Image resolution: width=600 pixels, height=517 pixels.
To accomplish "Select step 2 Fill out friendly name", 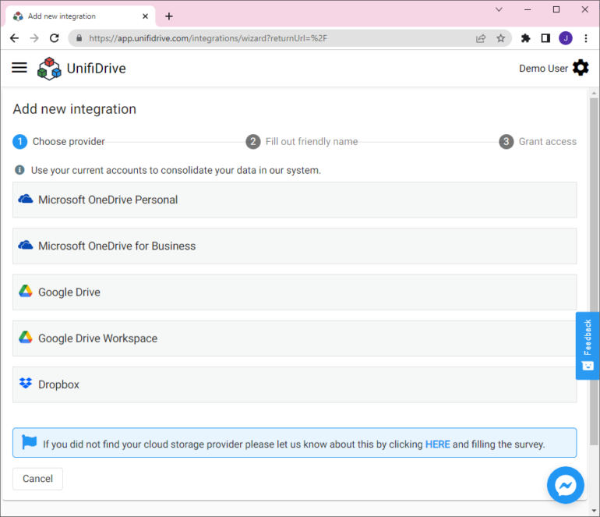I will click(x=302, y=142).
